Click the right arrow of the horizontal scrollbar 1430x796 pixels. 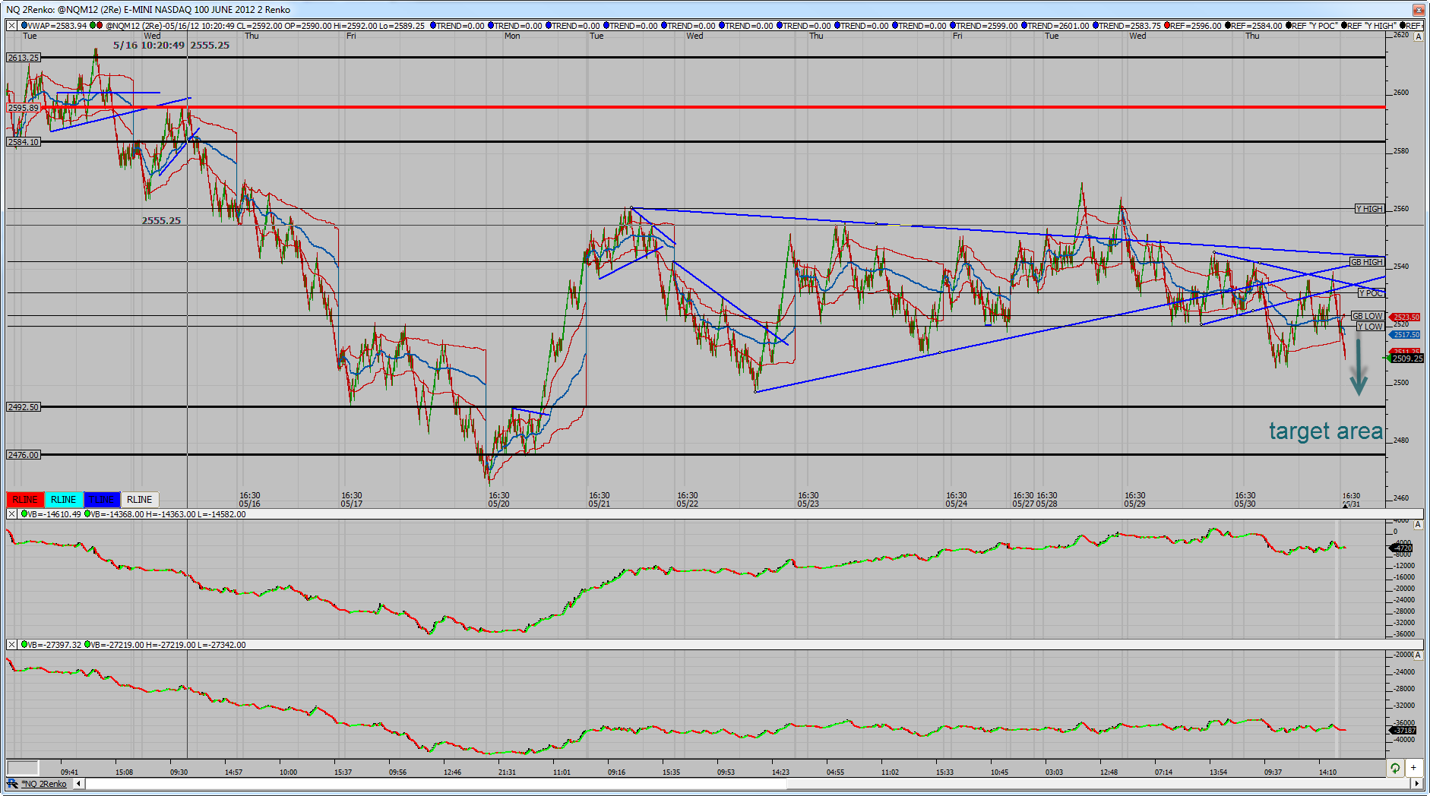pyautogui.click(x=1416, y=784)
